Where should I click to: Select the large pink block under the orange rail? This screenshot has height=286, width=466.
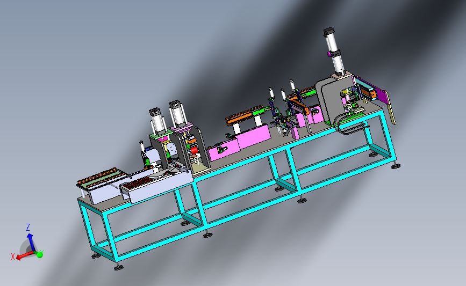(x=253, y=136)
